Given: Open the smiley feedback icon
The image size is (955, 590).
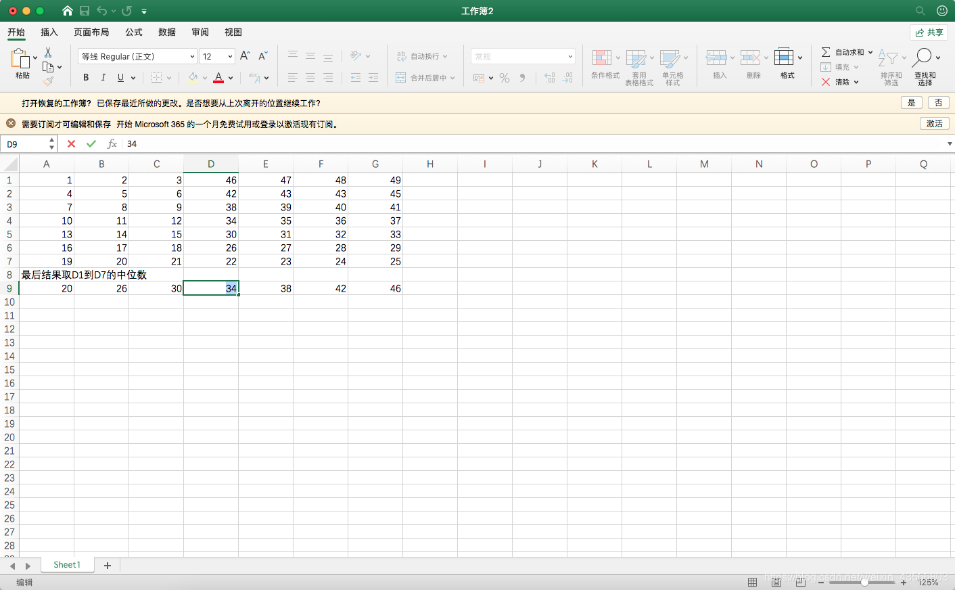Looking at the screenshot, I should click(x=941, y=11).
